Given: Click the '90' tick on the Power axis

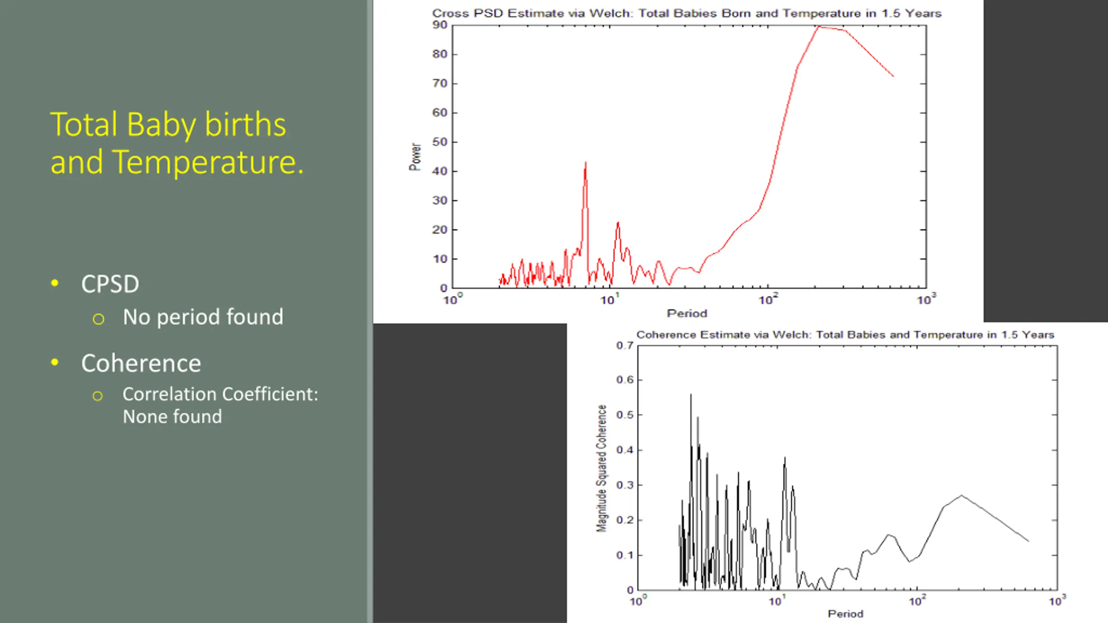Looking at the screenshot, I should coord(440,25).
